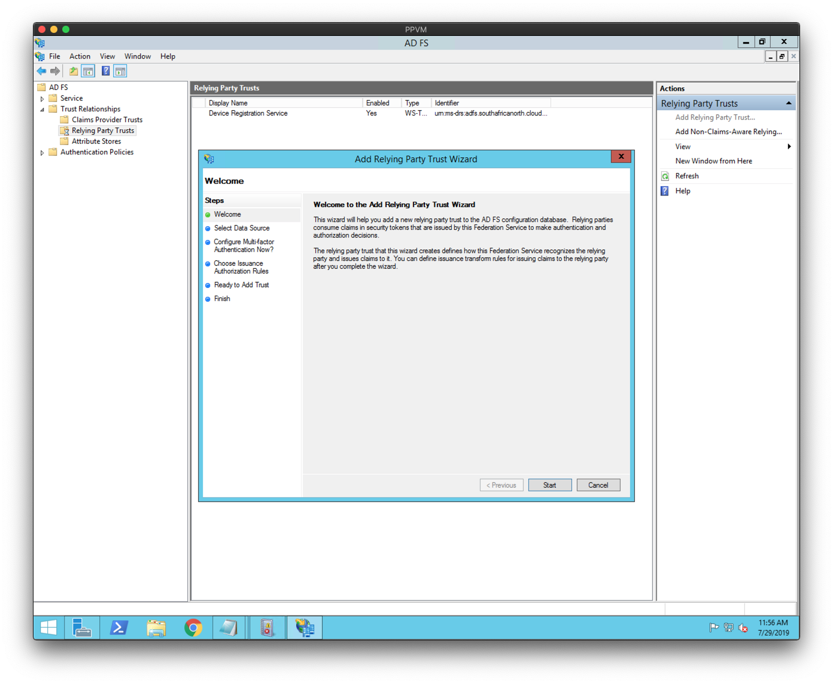This screenshot has height=684, width=833.
Task: Click the Previous button in wizard
Action: pyautogui.click(x=501, y=485)
